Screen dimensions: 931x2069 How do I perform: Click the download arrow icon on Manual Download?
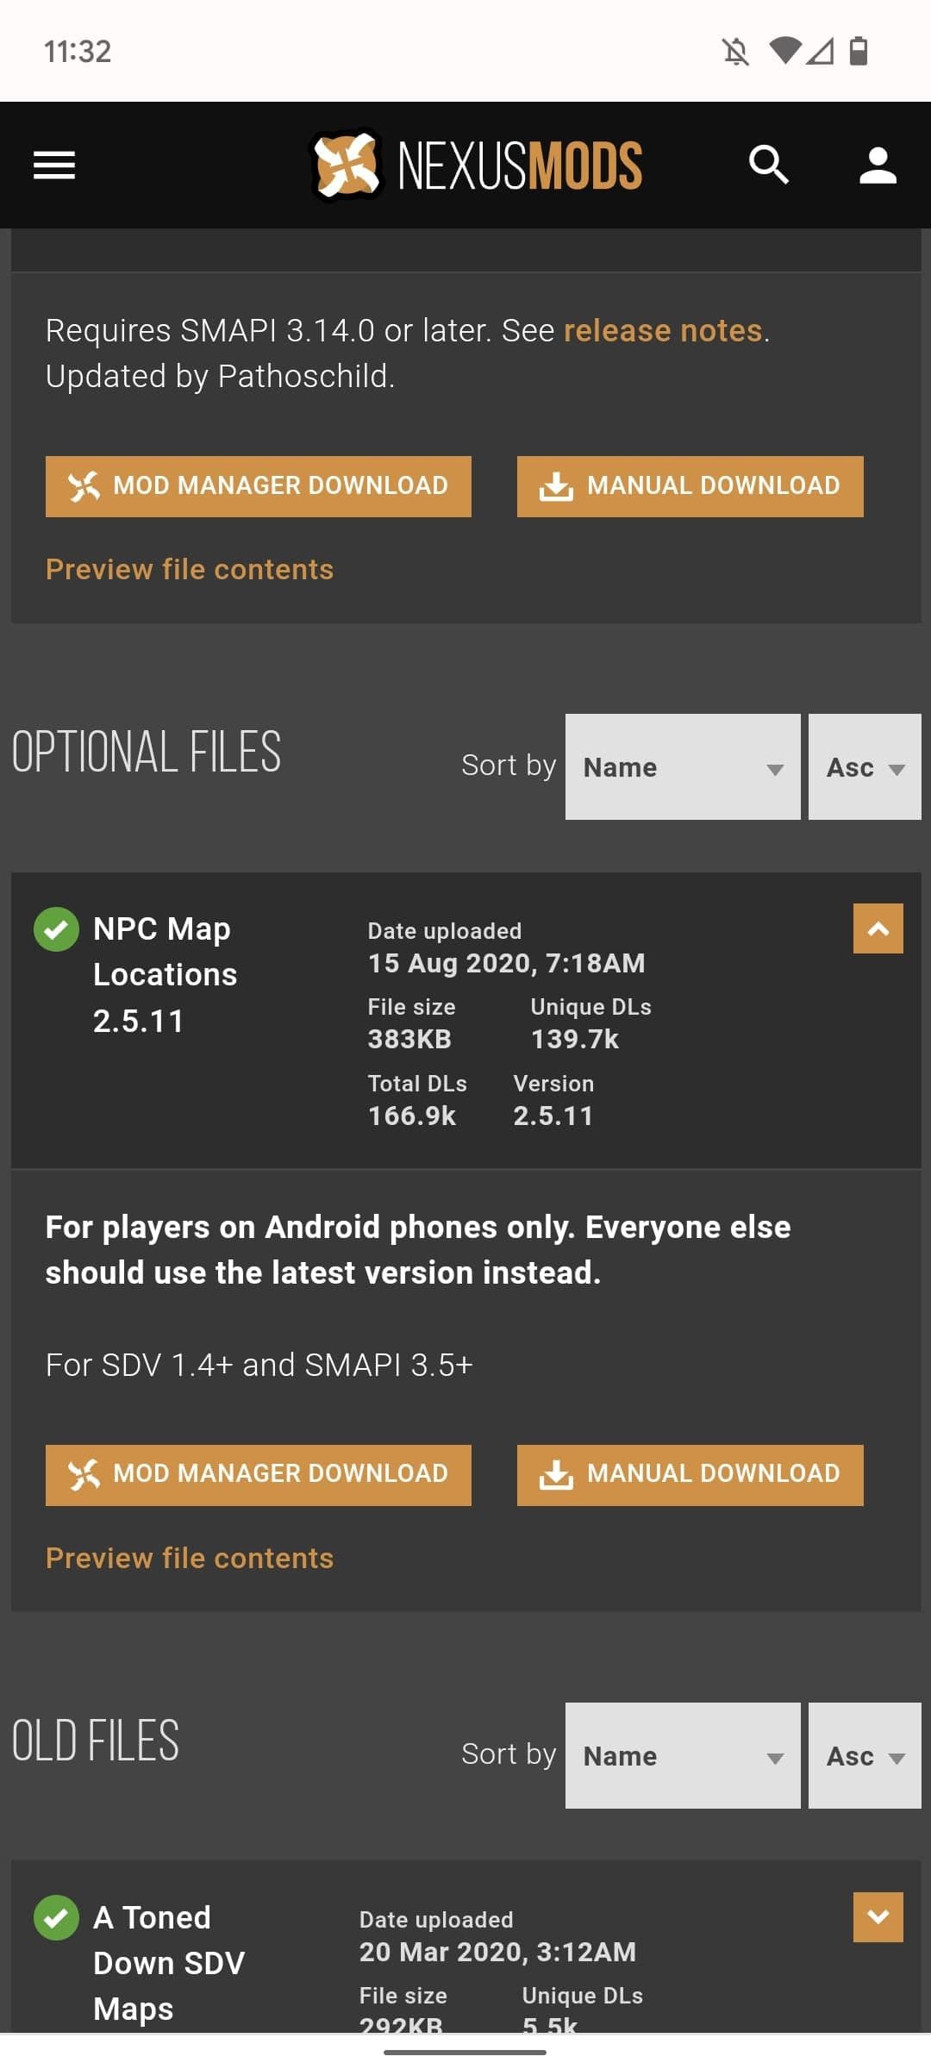(557, 485)
